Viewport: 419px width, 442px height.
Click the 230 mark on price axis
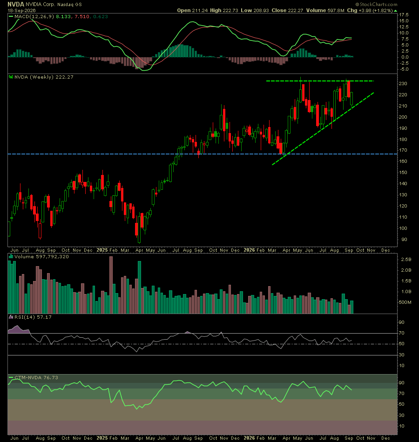403,84
